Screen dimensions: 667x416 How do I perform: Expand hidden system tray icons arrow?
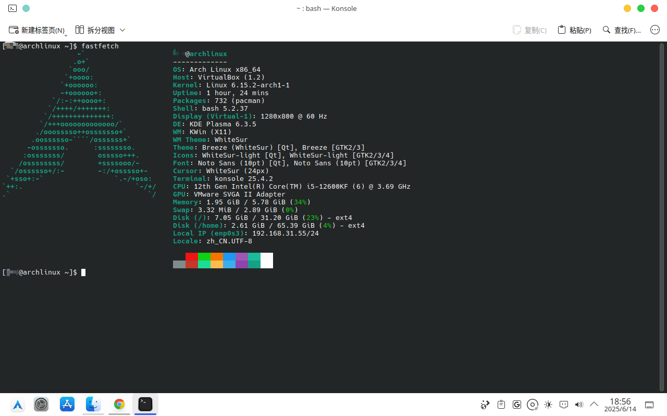tap(594, 404)
